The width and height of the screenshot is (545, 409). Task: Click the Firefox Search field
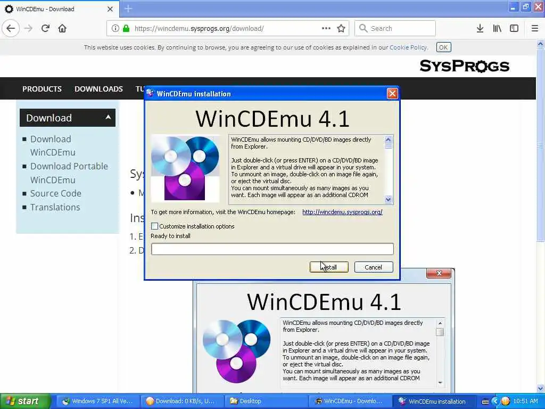click(395, 28)
